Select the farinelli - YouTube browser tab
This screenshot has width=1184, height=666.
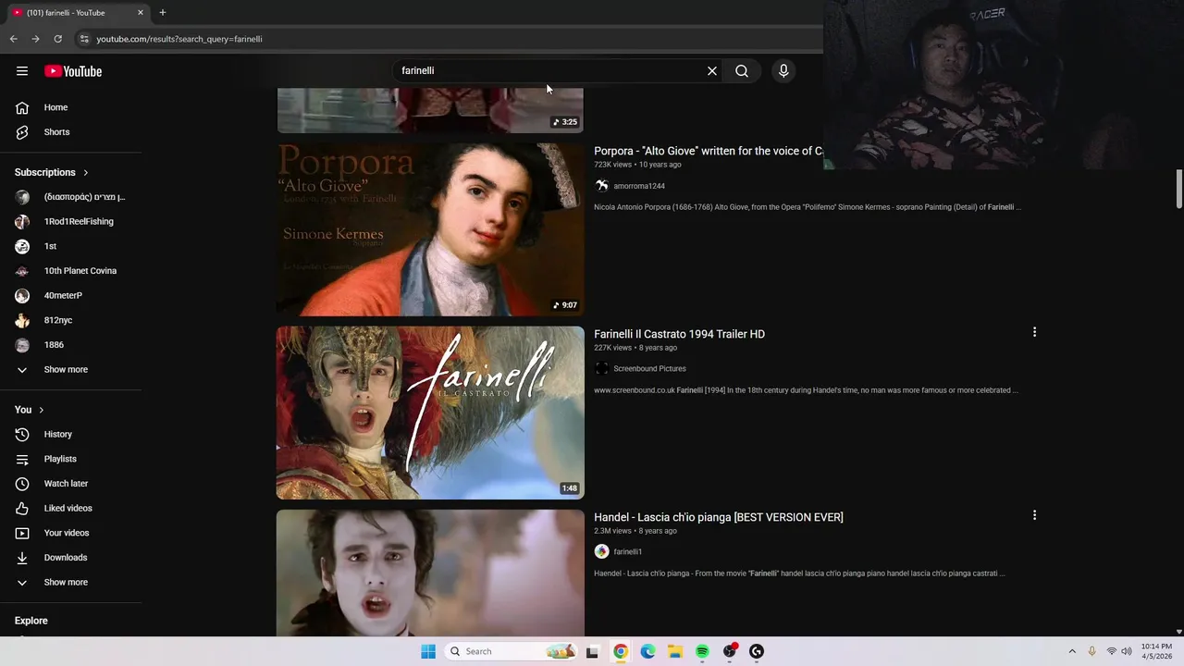tap(77, 13)
